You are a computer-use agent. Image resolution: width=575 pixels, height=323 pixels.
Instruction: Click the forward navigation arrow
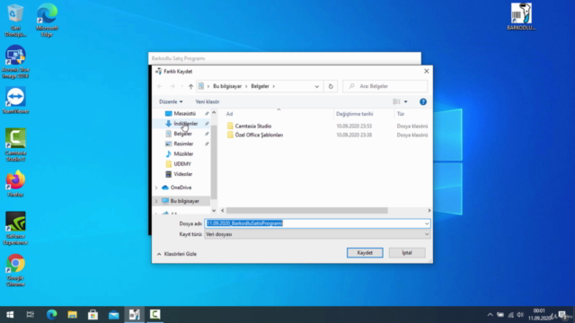(x=172, y=86)
